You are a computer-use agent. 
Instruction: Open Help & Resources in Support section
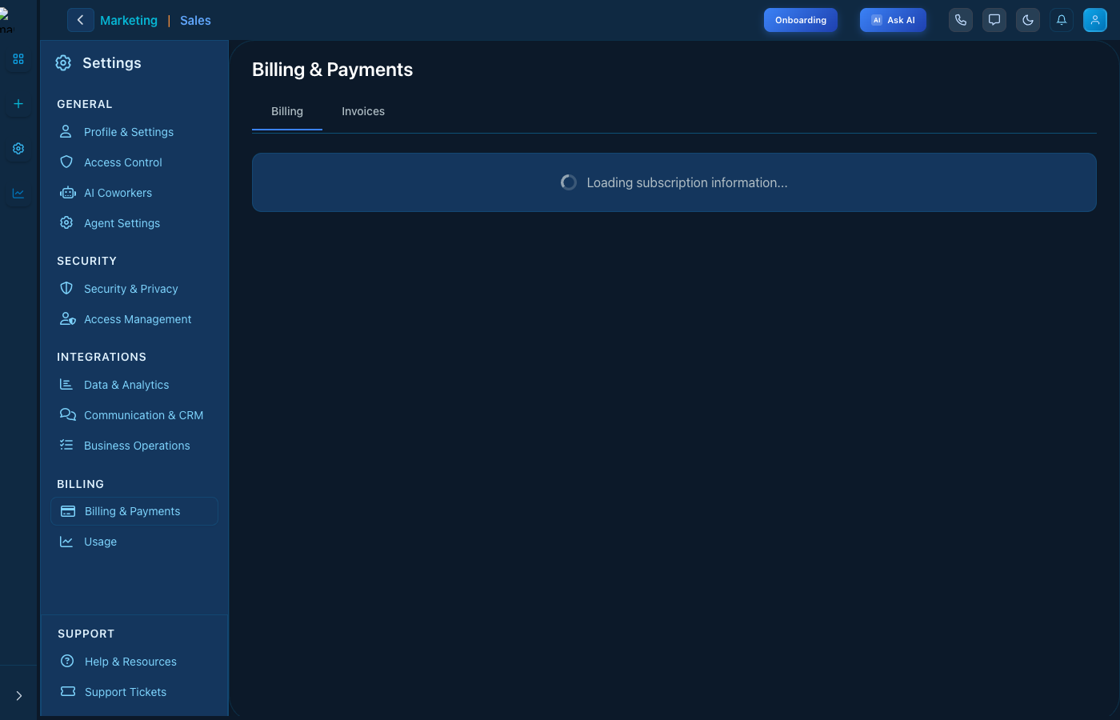point(134,662)
